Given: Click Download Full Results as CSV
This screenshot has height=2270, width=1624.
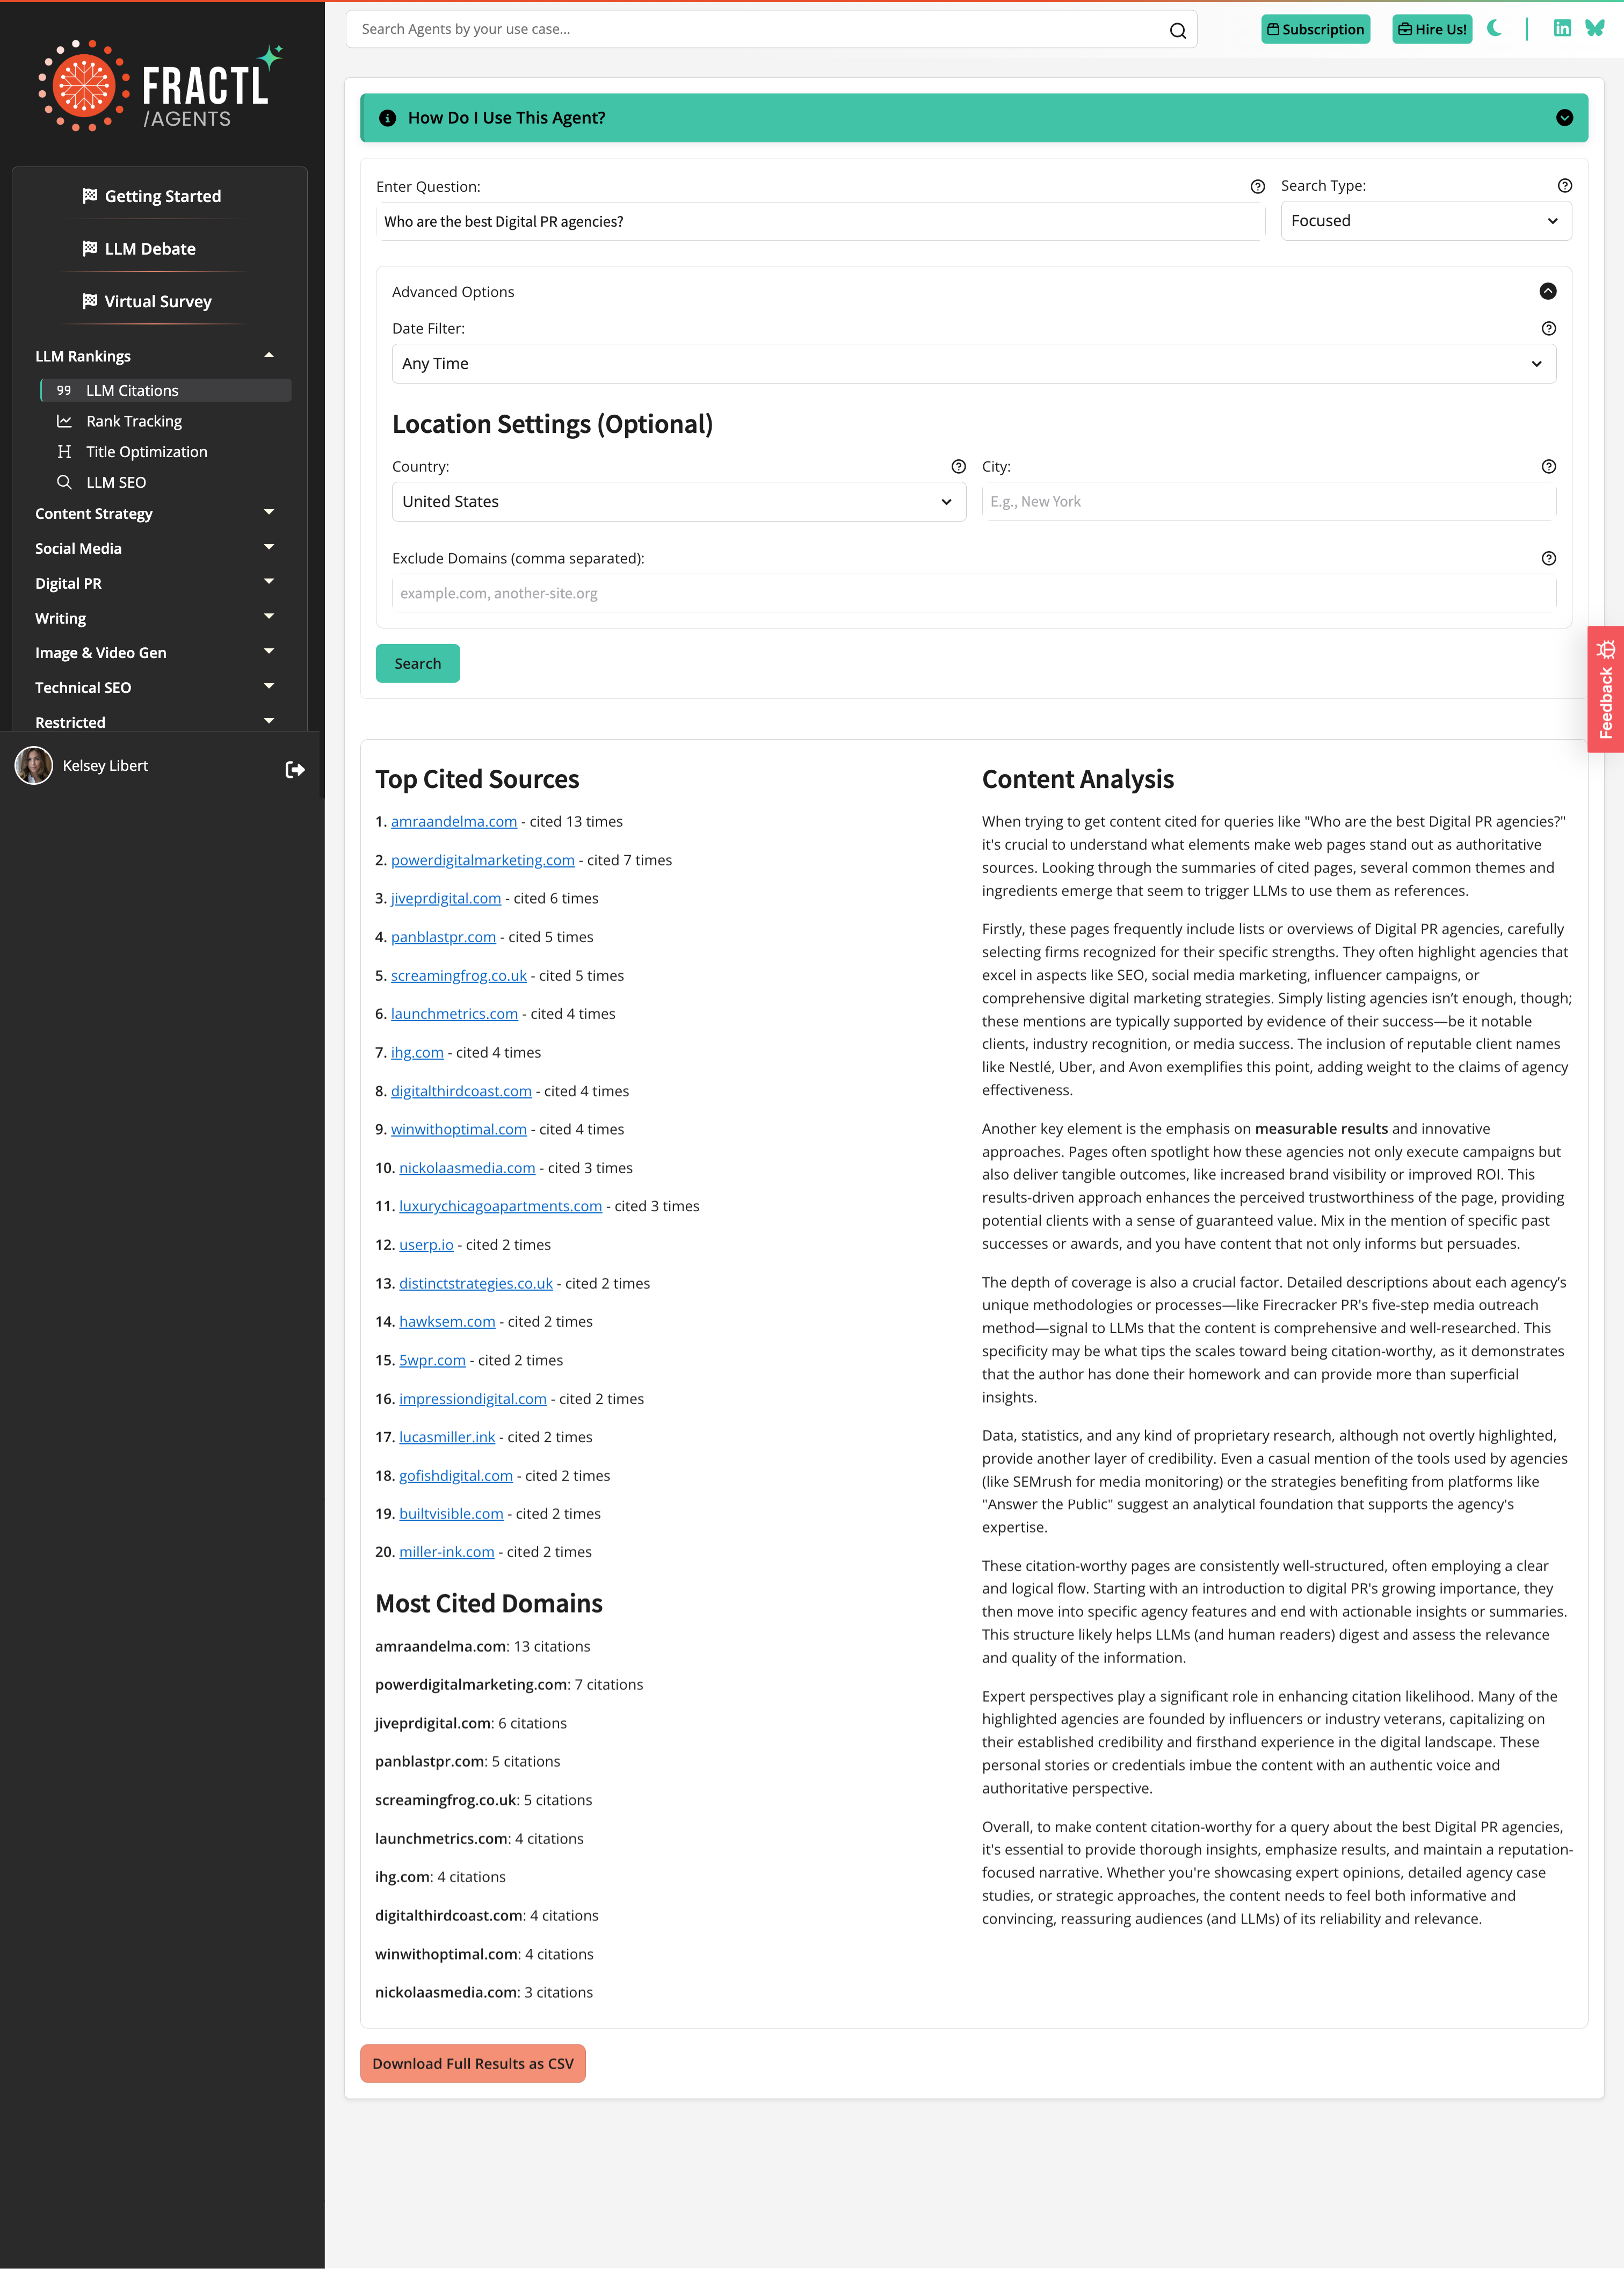Looking at the screenshot, I should tap(472, 2064).
